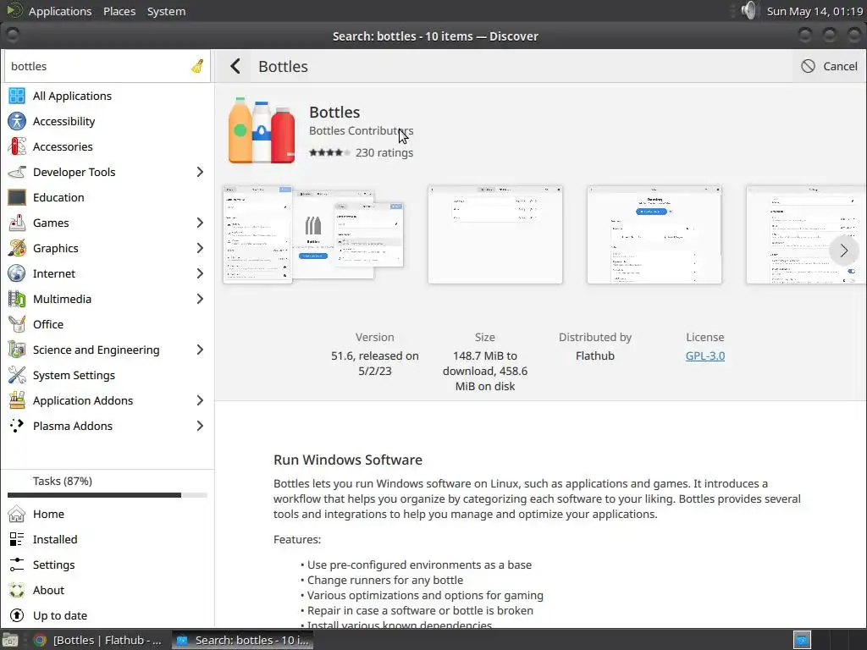Image resolution: width=867 pixels, height=650 pixels.
Task: Click the Bottles application logo
Action: coord(262,130)
